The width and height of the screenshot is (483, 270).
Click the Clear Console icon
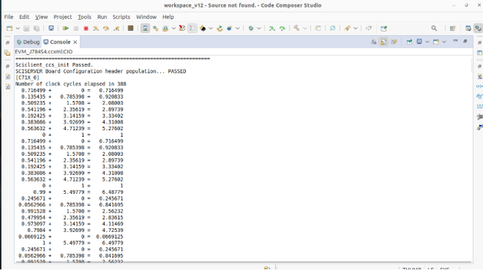[x=374, y=42]
